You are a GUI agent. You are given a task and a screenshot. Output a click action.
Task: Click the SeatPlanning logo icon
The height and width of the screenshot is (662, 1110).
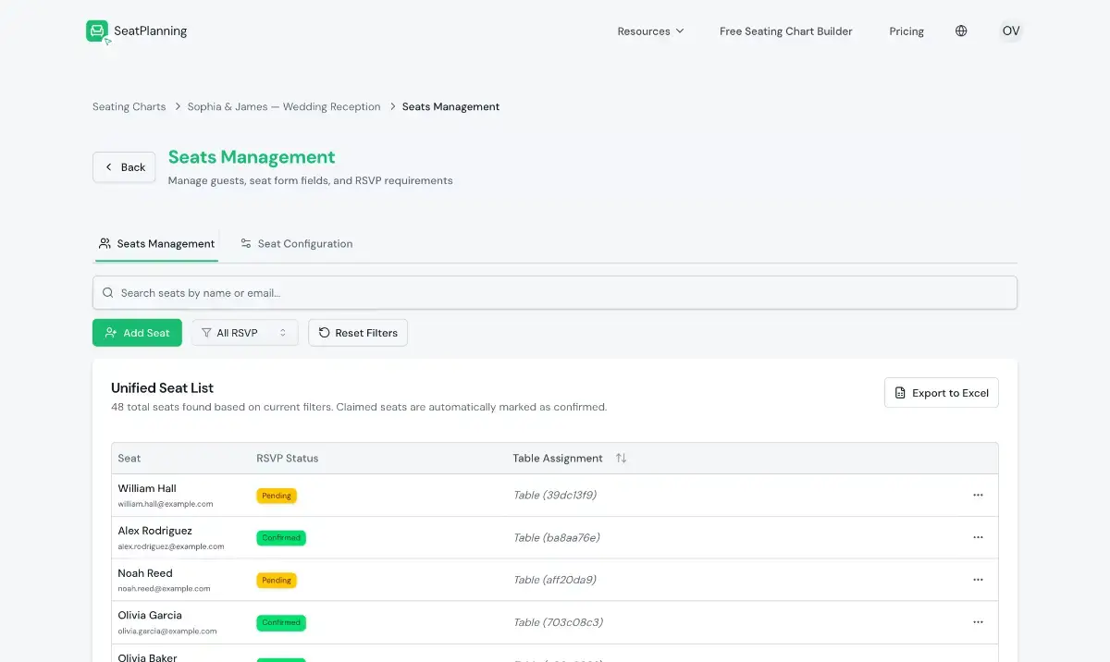click(98, 31)
